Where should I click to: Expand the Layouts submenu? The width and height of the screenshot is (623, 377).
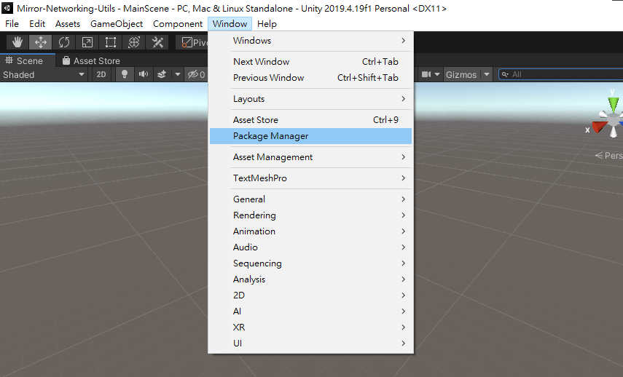(310, 99)
